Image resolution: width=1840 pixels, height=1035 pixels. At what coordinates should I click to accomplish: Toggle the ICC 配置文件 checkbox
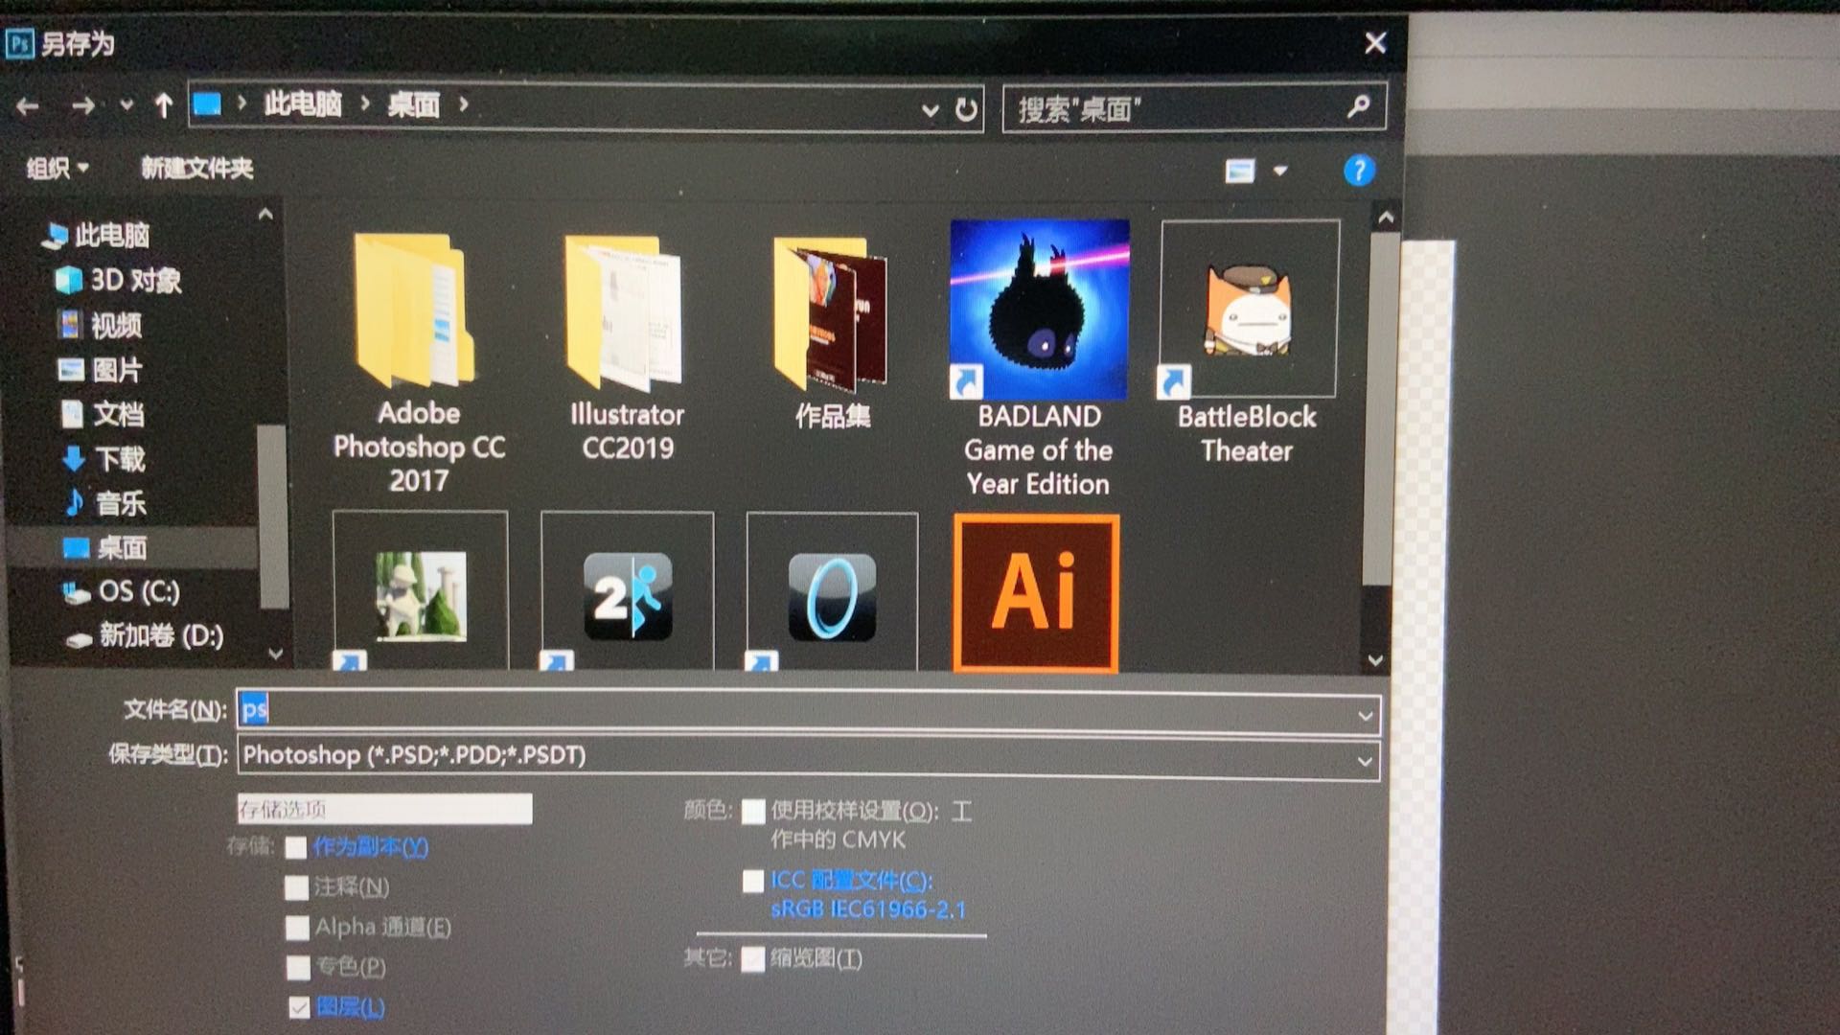pyautogui.click(x=753, y=881)
